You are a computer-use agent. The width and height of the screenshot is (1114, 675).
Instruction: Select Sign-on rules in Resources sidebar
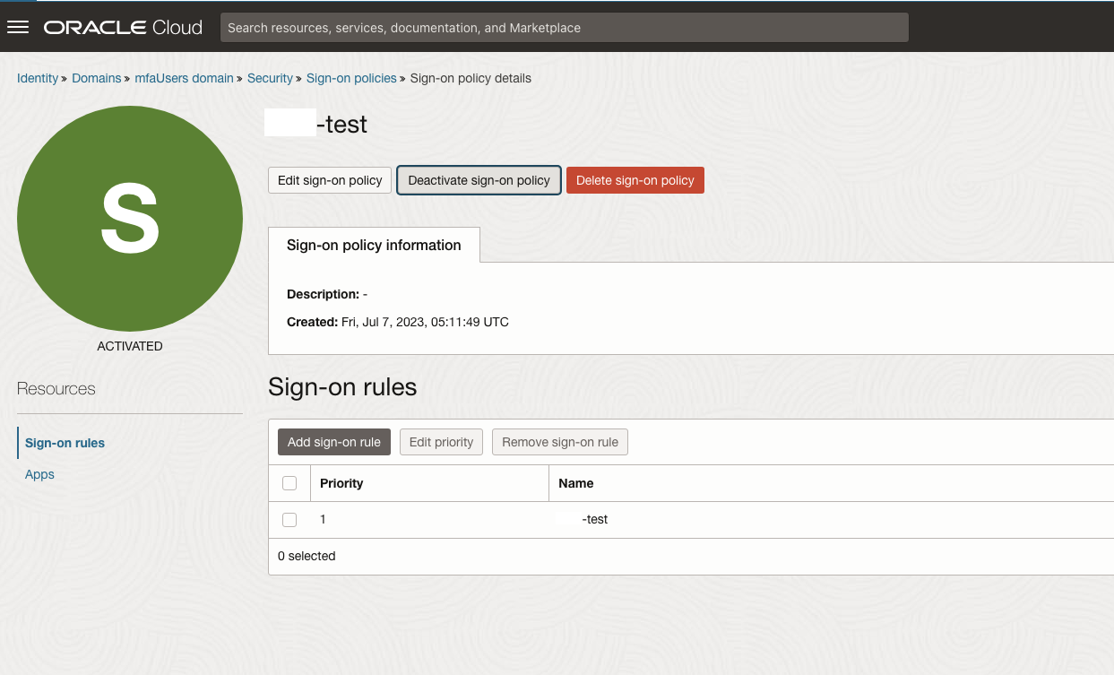[65, 443]
